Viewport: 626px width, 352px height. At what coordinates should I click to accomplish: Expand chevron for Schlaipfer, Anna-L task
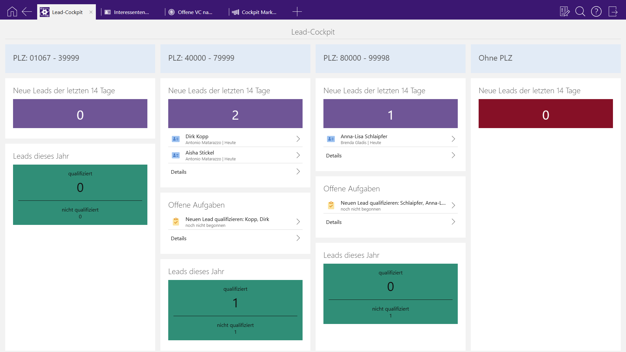click(453, 205)
